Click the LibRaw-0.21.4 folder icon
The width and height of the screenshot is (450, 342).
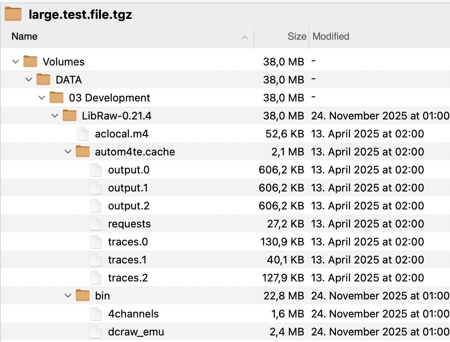tap(70, 115)
